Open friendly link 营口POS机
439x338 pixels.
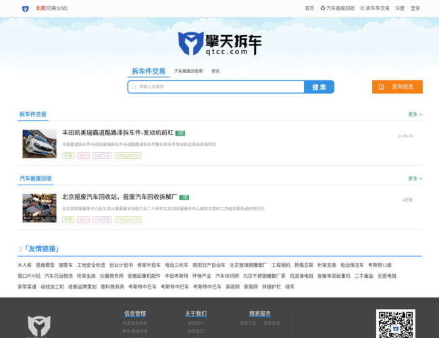(29, 276)
